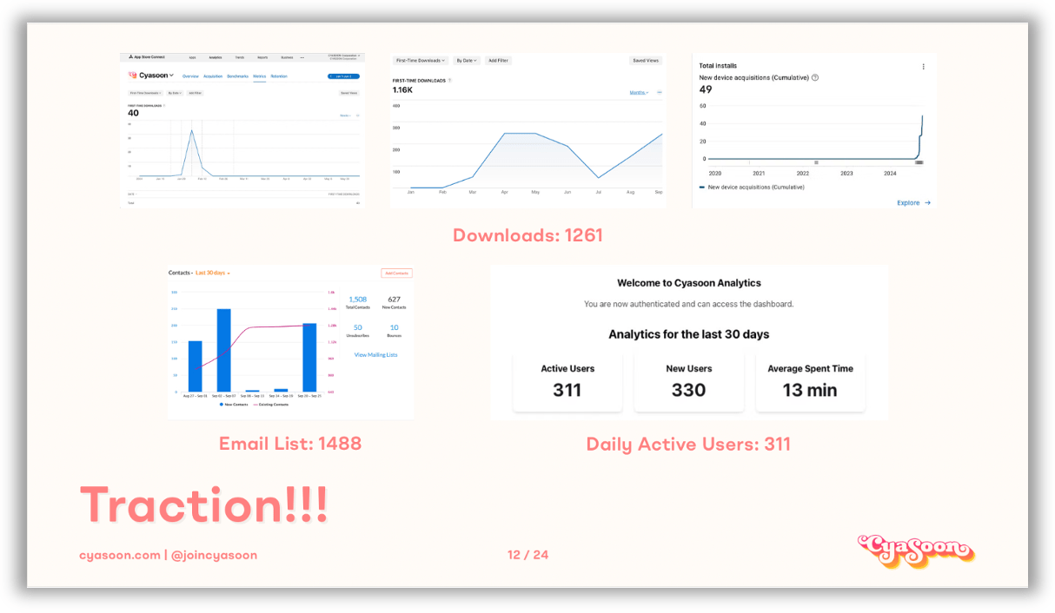
Task: Click Add Filter above the 1.16K chart
Action: click(498, 61)
